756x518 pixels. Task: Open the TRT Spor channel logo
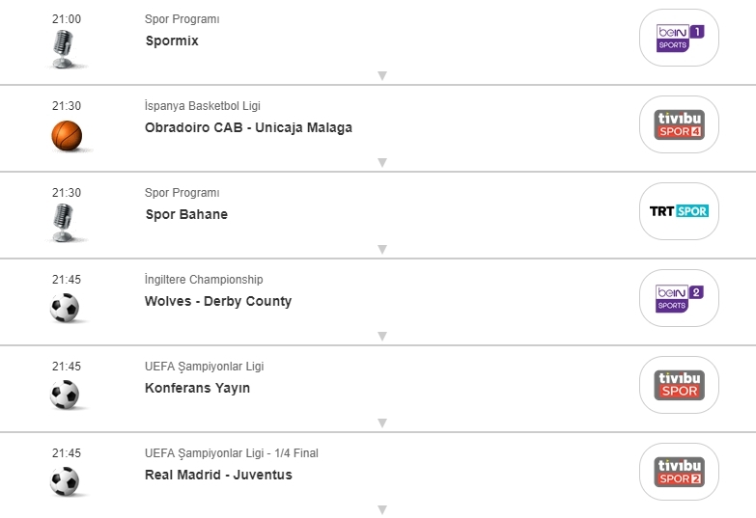(680, 211)
